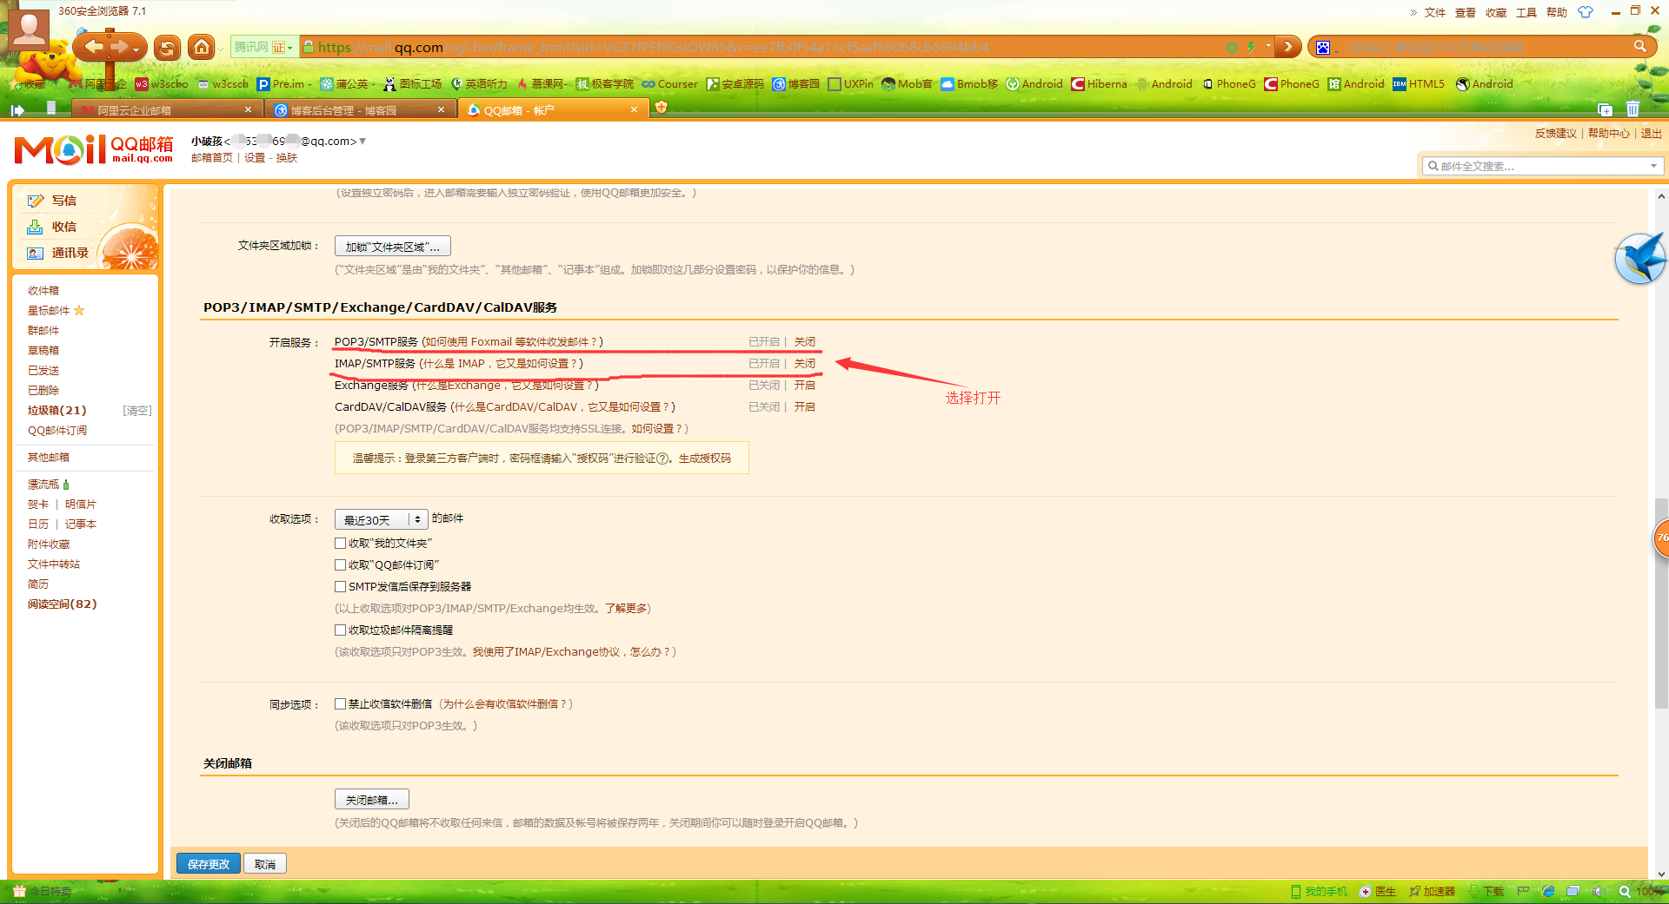Open 医生 browser doctor in status bar

tap(1378, 891)
